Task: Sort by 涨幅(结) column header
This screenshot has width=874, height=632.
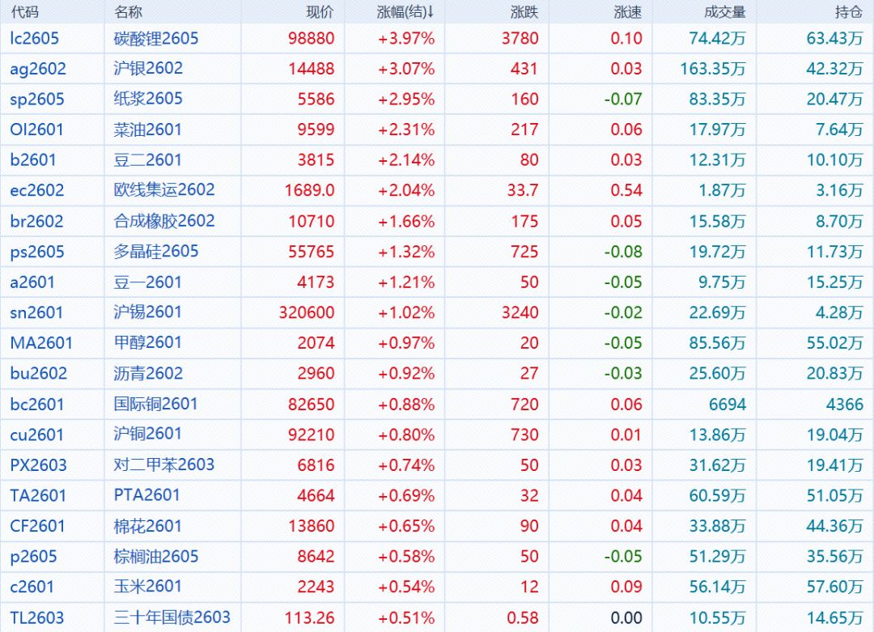Action: (405, 12)
